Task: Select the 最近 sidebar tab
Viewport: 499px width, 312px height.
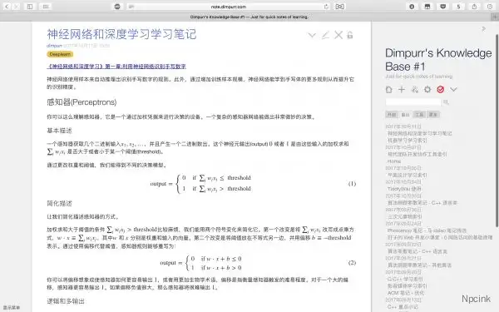Action: coord(405,115)
